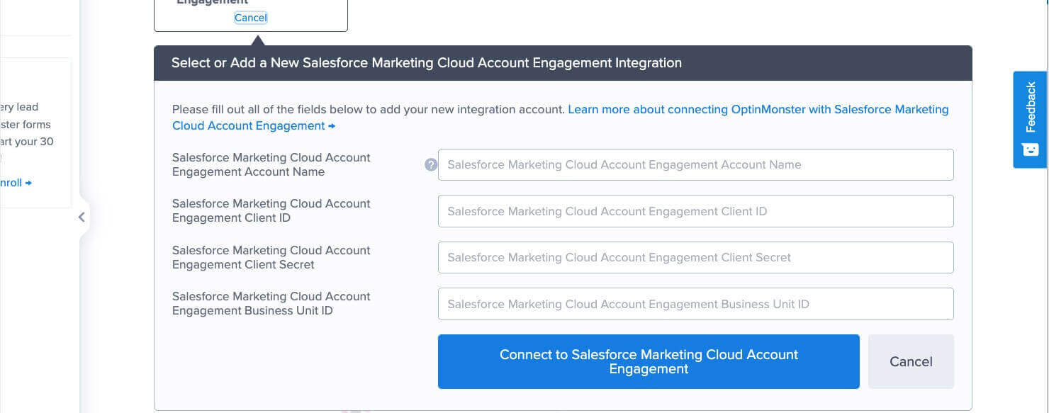Click the Account Engagement Account Name input field
Viewport: 1049px width, 413px height.
click(695, 164)
